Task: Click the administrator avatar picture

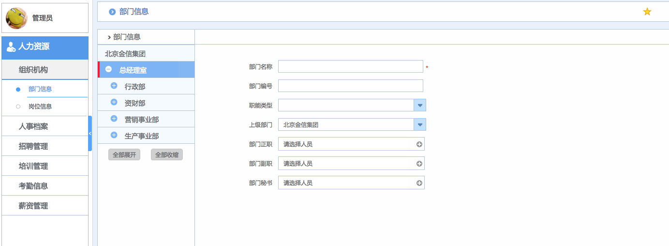Action: coord(16,18)
